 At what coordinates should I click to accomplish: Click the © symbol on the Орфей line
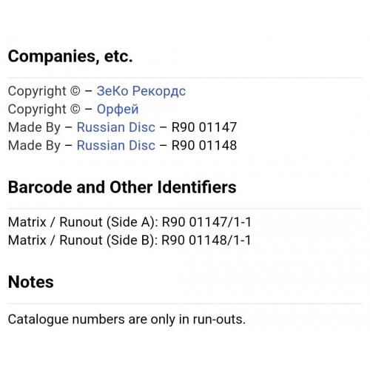(x=75, y=109)
